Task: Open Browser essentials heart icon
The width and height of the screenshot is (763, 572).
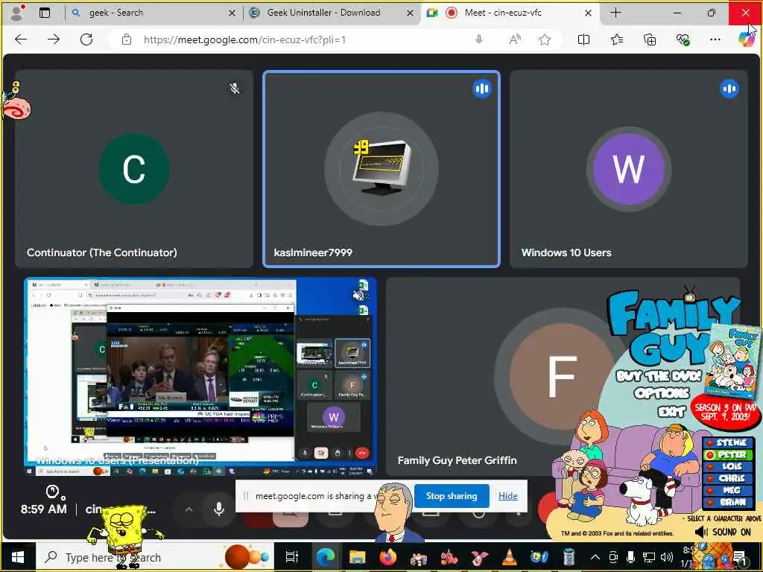Action: coord(683,39)
